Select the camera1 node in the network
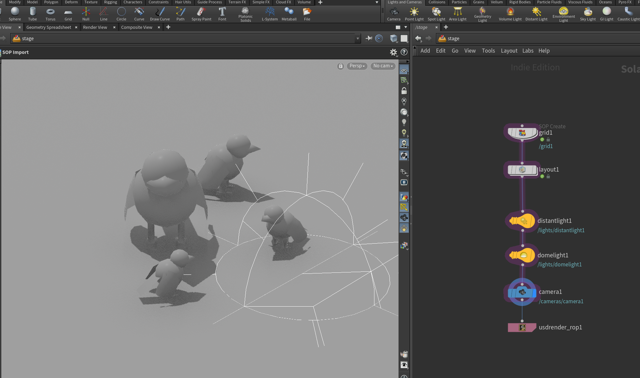 522,293
